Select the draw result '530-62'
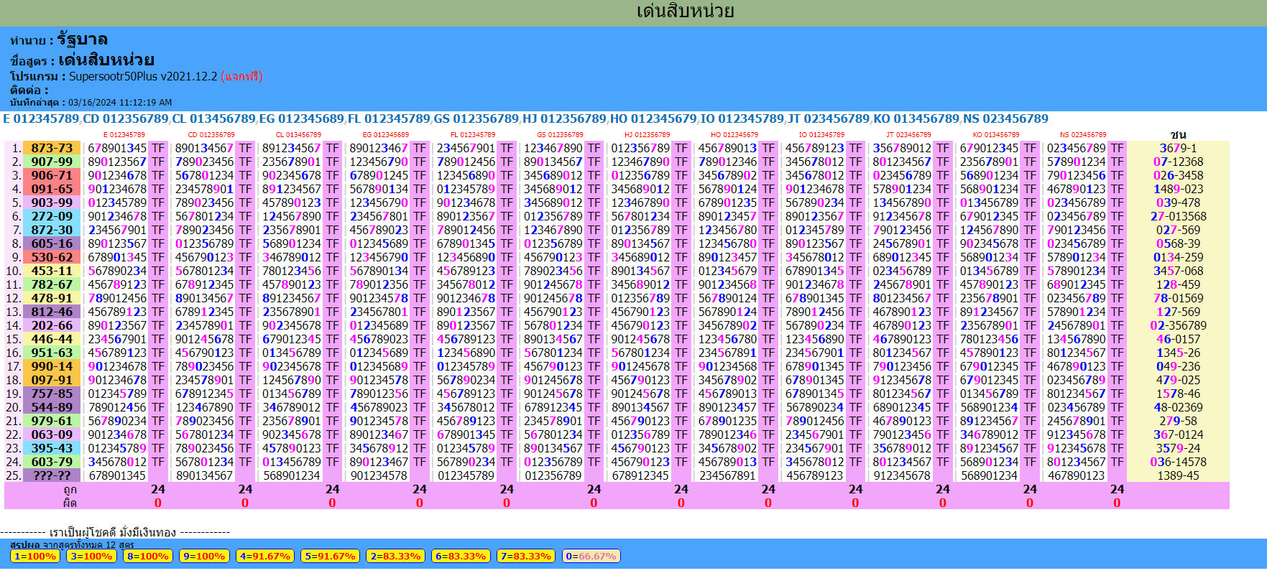This screenshot has height=586, width=1267. click(52, 257)
